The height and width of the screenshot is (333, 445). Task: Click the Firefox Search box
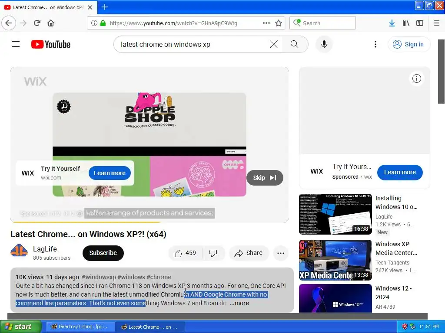click(x=323, y=23)
